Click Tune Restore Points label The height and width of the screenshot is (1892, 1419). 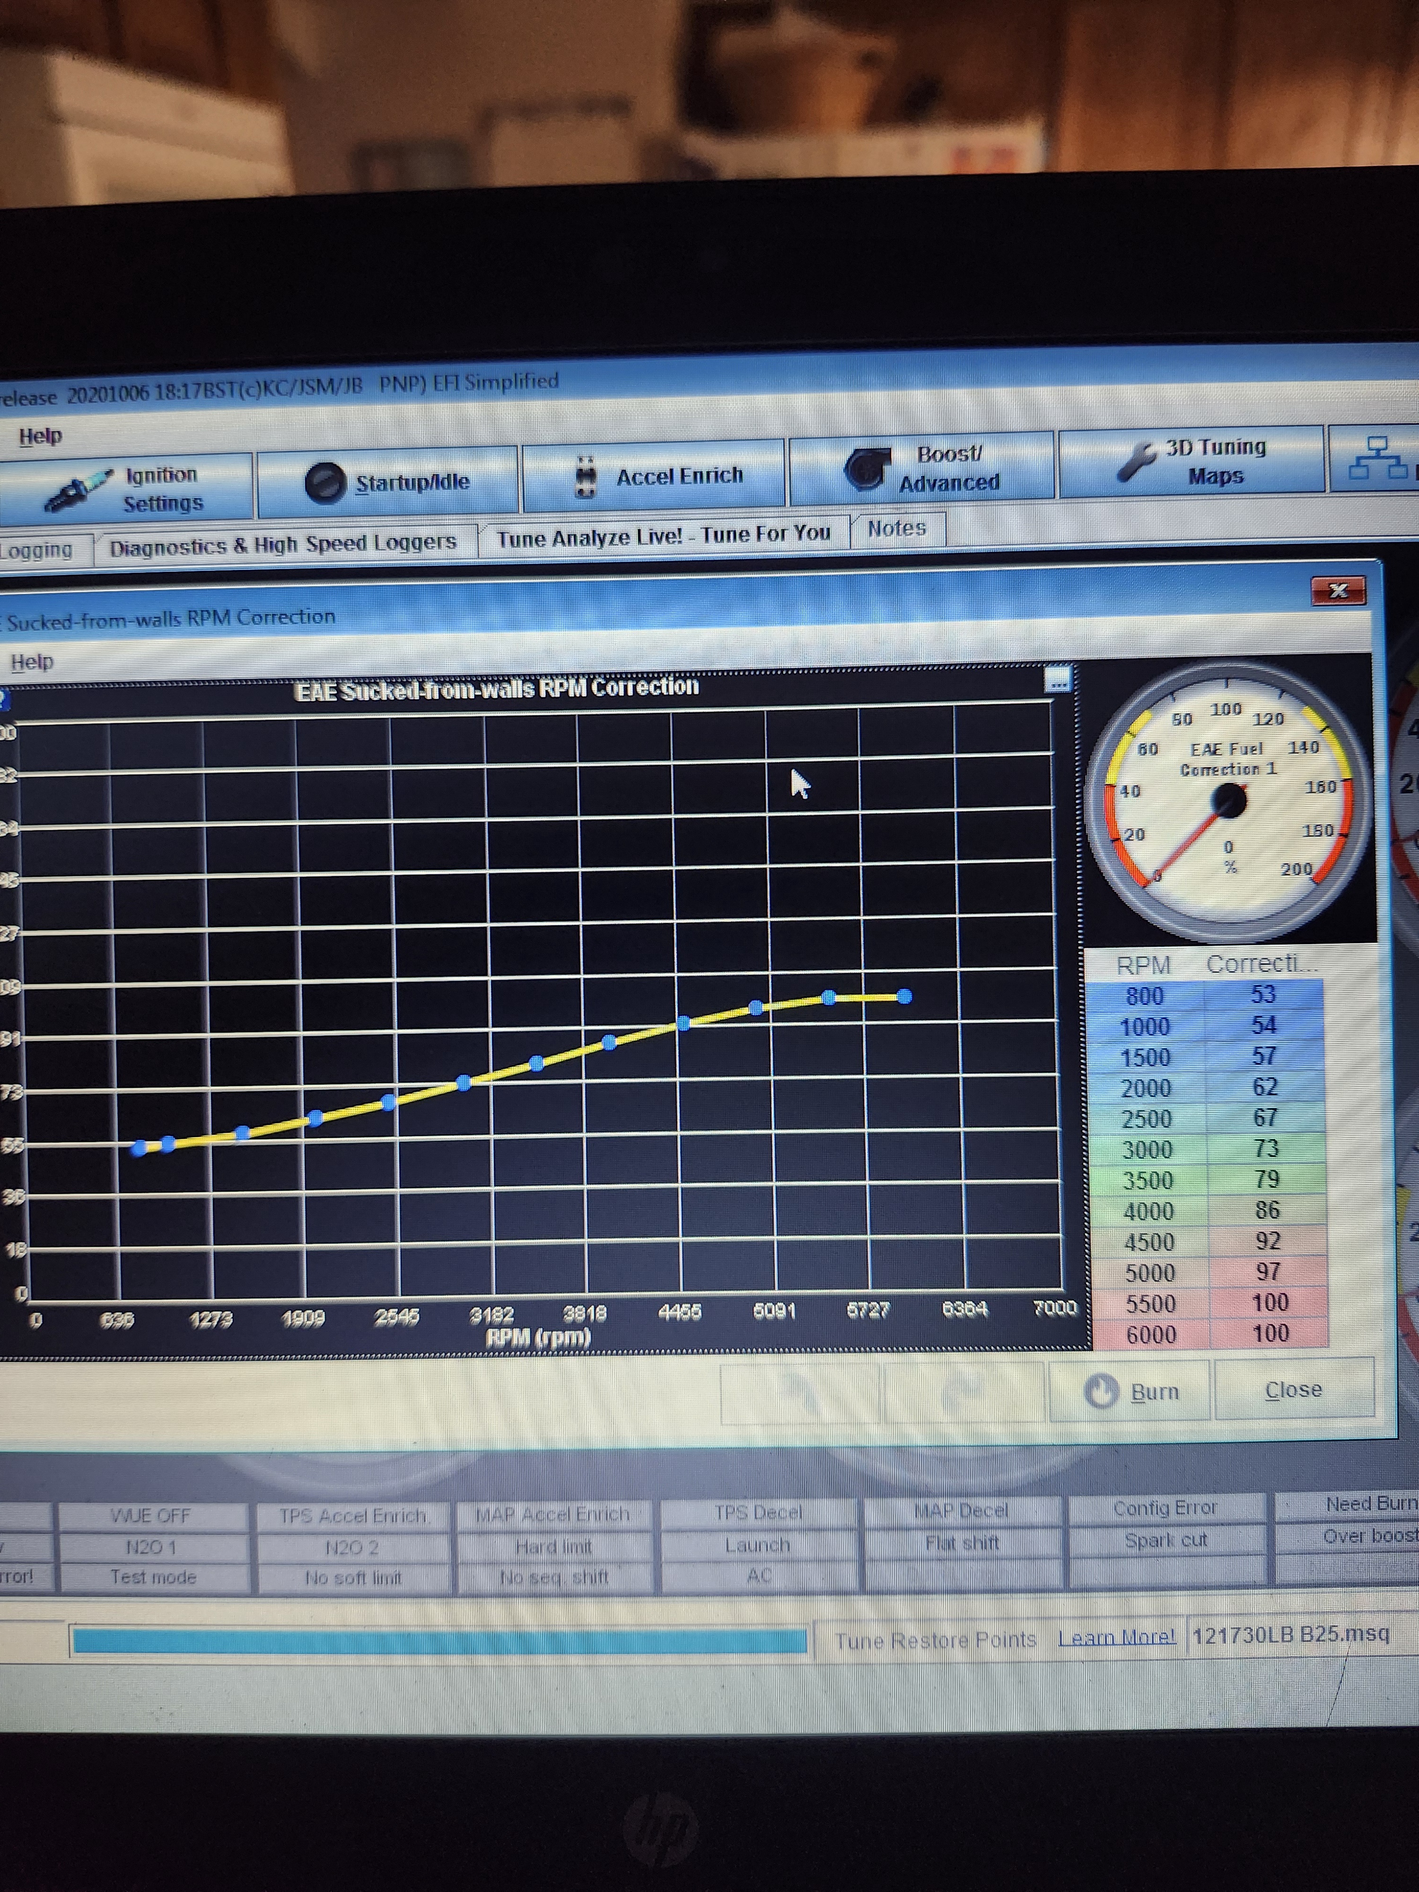coord(936,1640)
